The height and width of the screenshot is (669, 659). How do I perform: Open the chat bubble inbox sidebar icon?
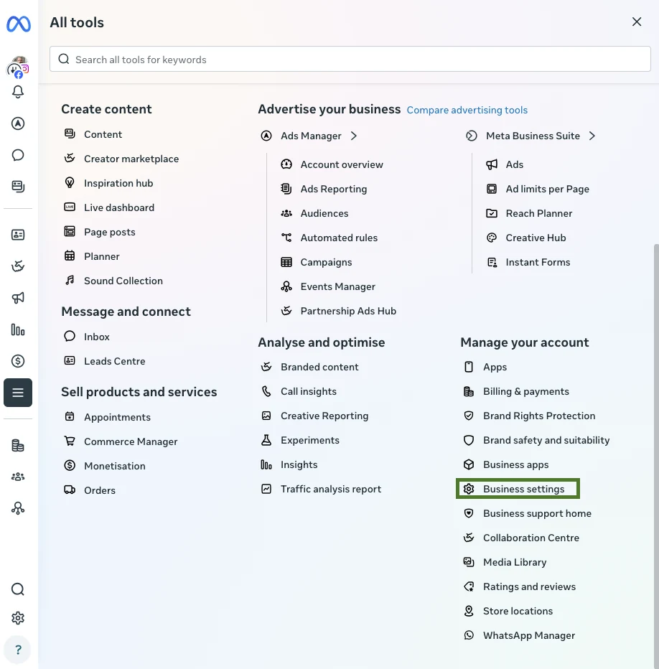[18, 155]
